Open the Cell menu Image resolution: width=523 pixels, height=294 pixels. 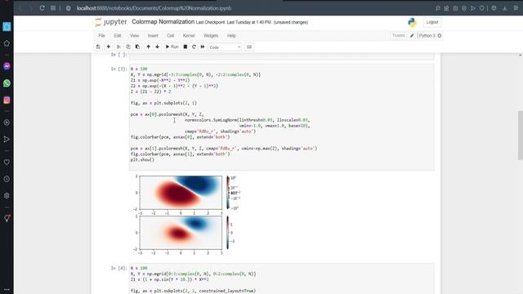coord(171,36)
